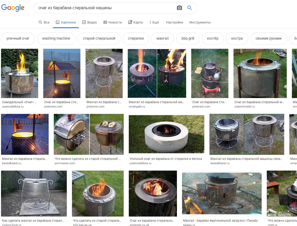This screenshot has width=297, height=226.
Task: Open the Настройки settings menu
Action: [x=175, y=22]
